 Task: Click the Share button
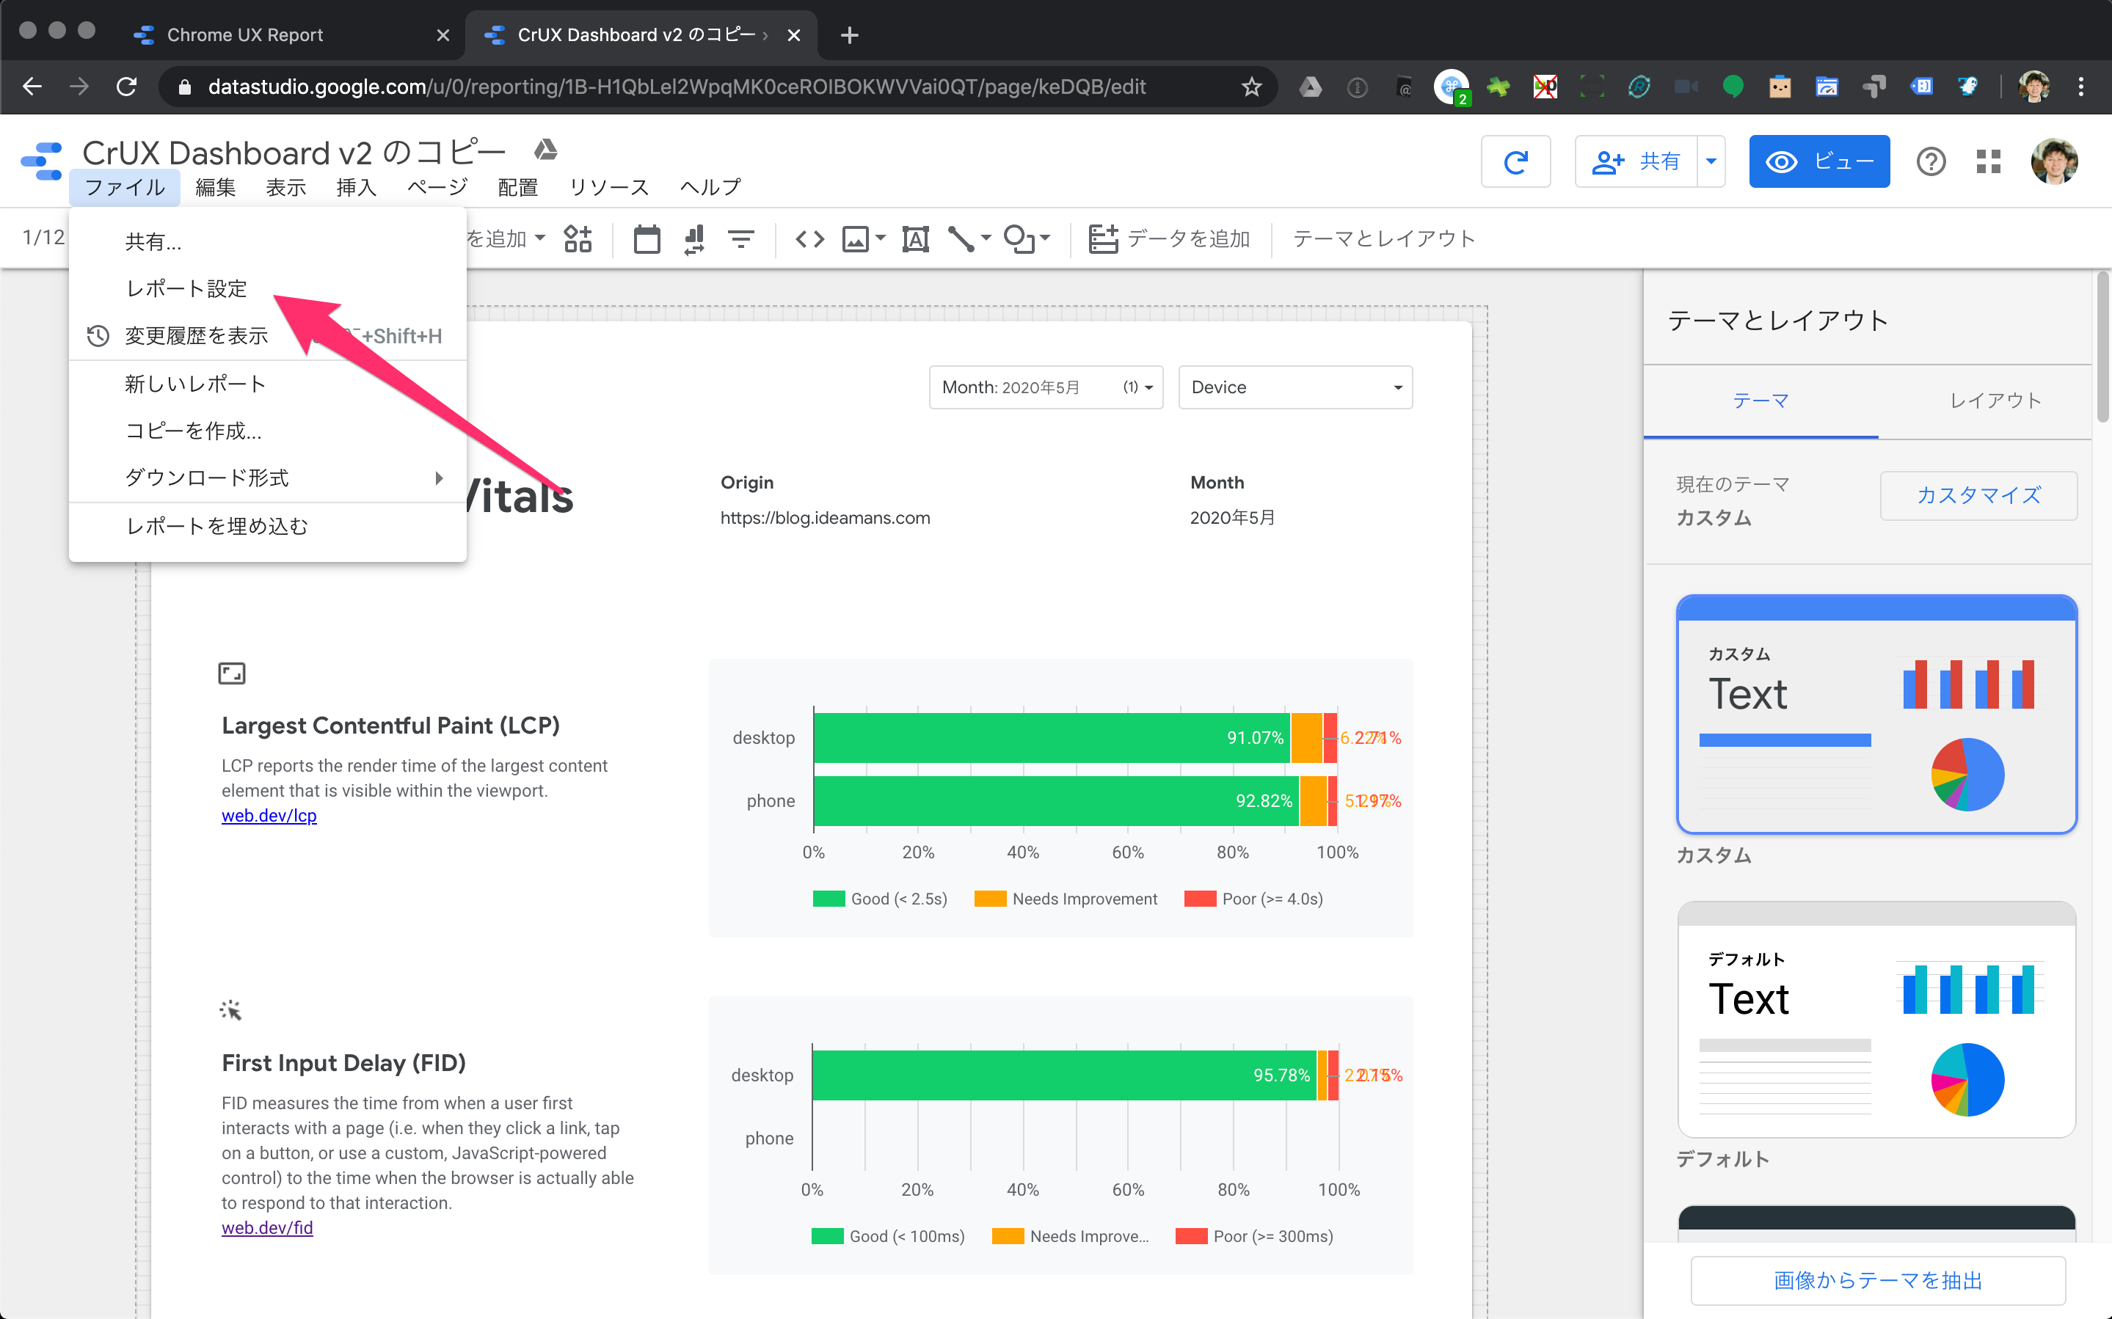pos(1636,161)
